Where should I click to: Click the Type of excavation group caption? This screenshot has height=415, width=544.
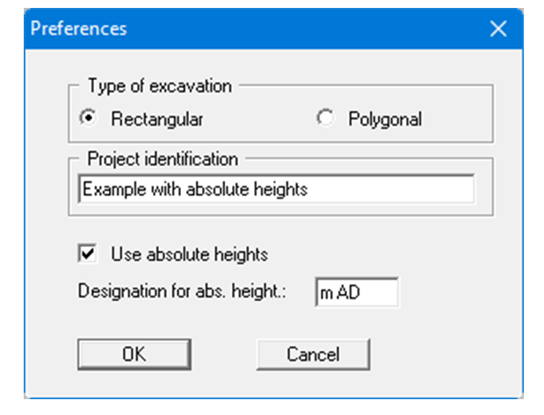point(159,86)
